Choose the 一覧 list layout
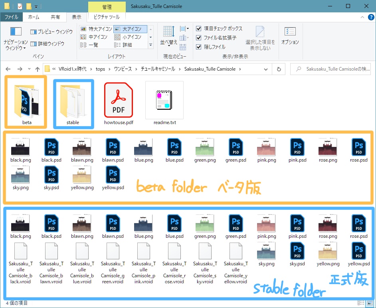Image resolution: width=376 pixels, height=308 pixels. 89,45
